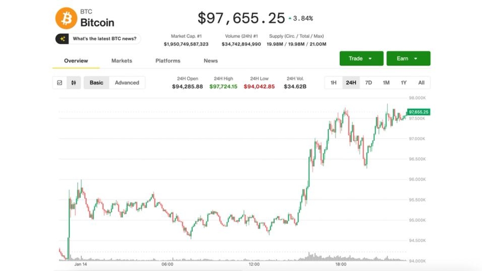
Task: Select the 24H time range
Action: tap(351, 83)
